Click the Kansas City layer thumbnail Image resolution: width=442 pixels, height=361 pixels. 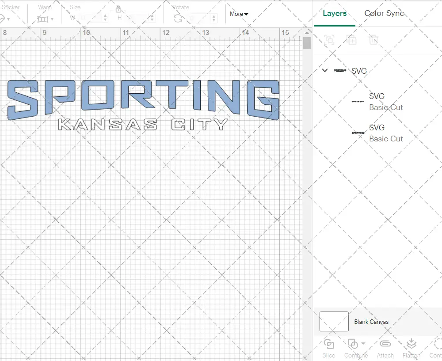(x=358, y=102)
